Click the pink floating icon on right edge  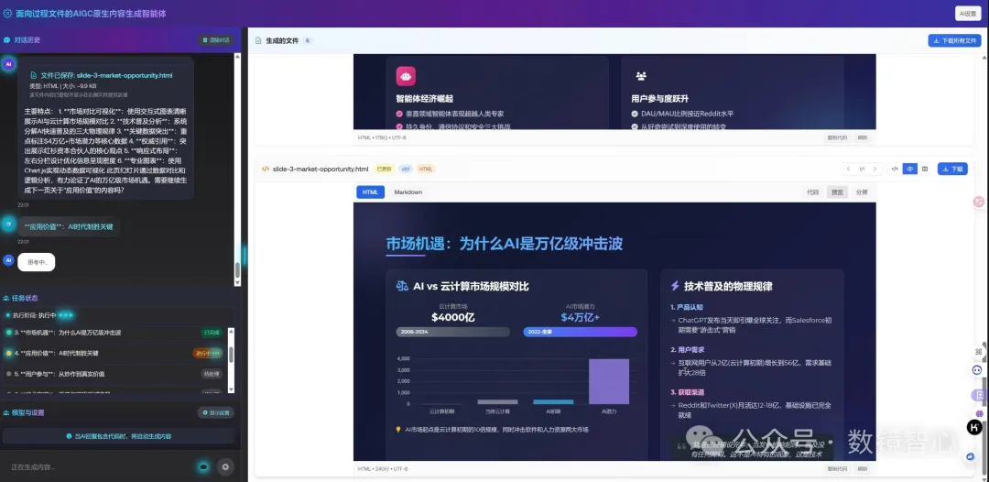[x=979, y=202]
